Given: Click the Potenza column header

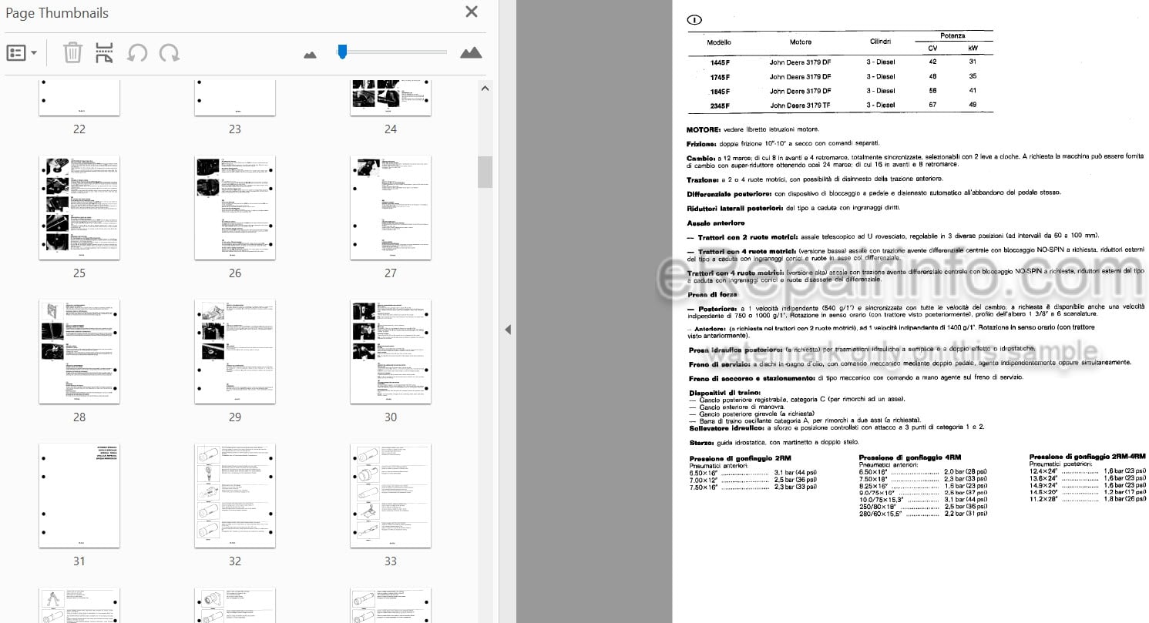Looking at the screenshot, I should coord(952,35).
